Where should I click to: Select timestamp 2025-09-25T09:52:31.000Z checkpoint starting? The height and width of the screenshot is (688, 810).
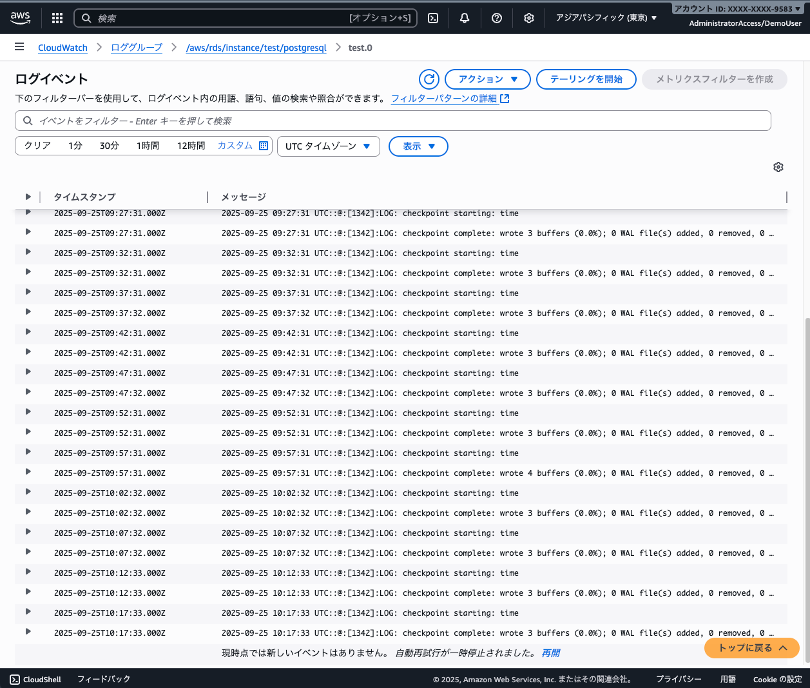pos(110,413)
